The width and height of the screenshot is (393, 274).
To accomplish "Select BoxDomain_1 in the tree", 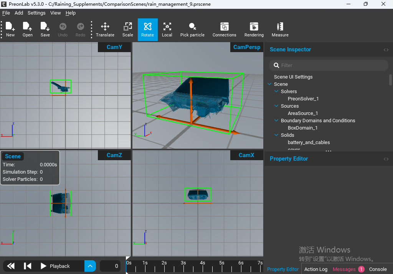I will 302,128.
